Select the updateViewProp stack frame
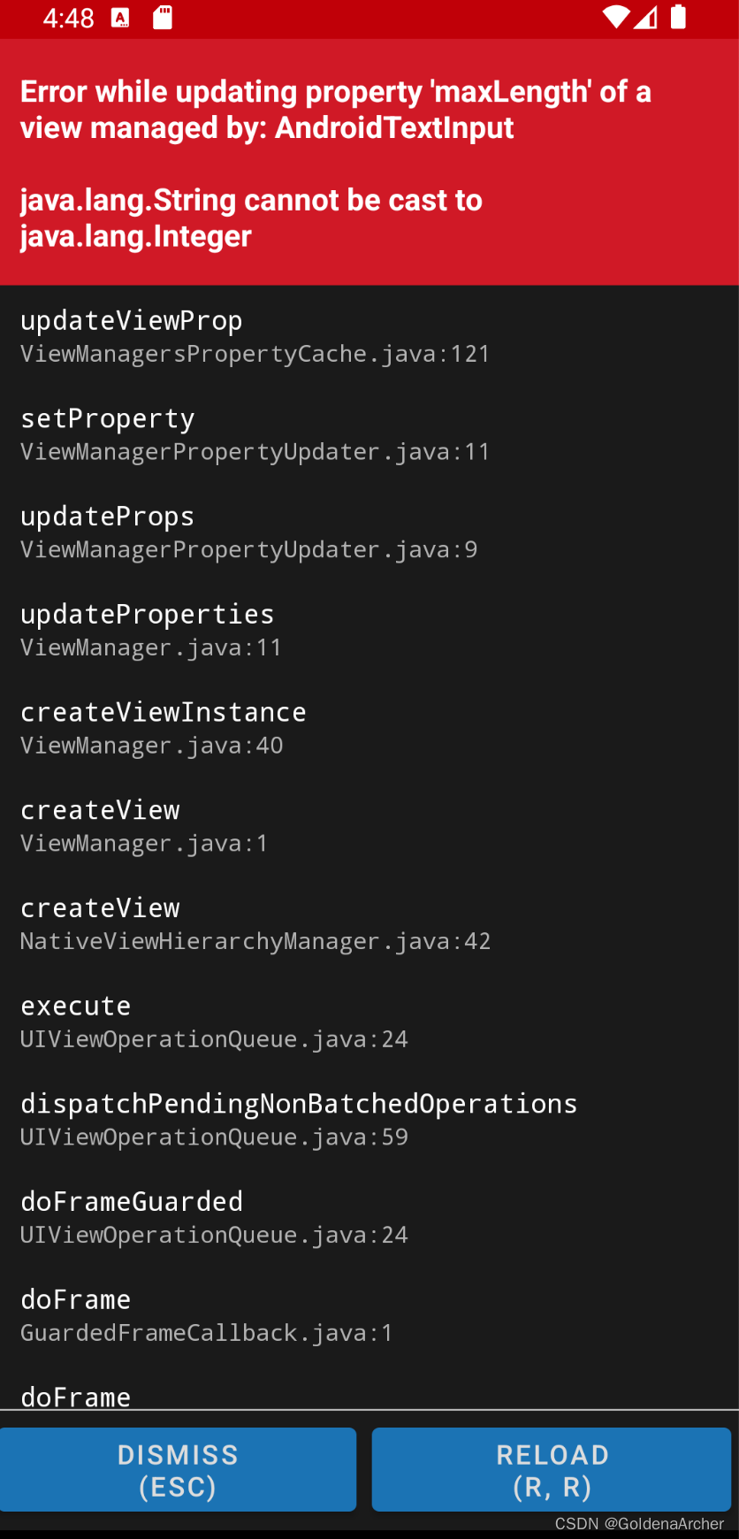Image resolution: width=739 pixels, height=1539 pixels. click(x=369, y=336)
